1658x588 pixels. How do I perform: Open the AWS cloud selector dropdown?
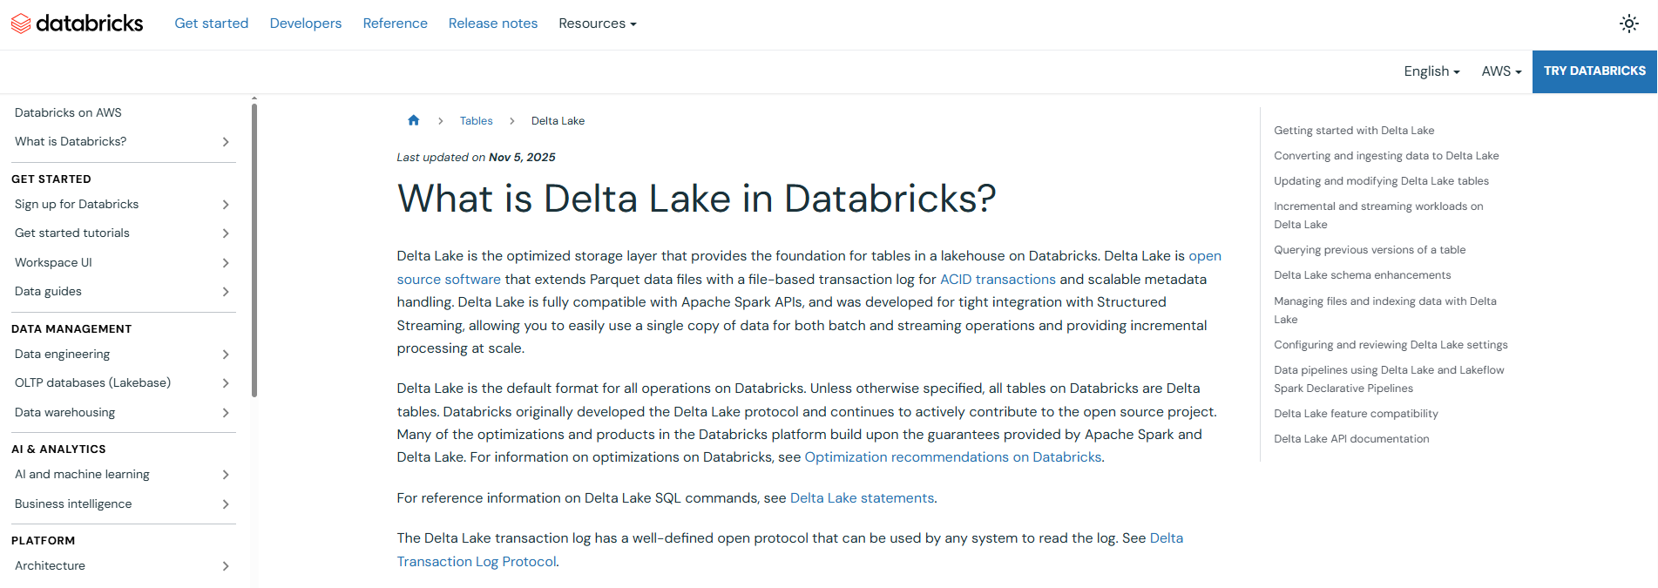coord(1500,71)
